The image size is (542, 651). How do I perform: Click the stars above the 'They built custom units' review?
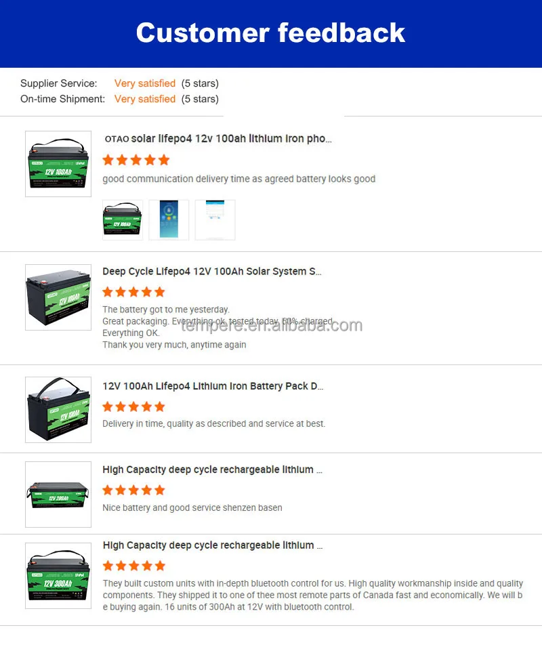133,566
